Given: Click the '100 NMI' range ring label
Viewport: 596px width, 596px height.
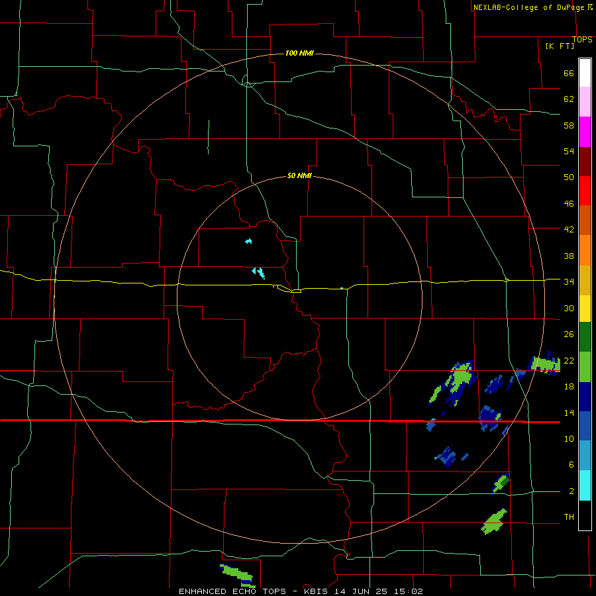Looking at the screenshot, I should (299, 53).
